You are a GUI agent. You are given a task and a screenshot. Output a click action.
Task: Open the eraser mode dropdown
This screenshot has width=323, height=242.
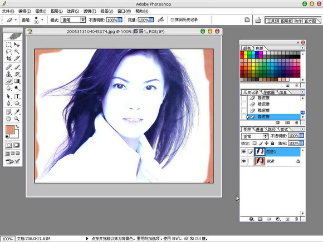pos(73,20)
